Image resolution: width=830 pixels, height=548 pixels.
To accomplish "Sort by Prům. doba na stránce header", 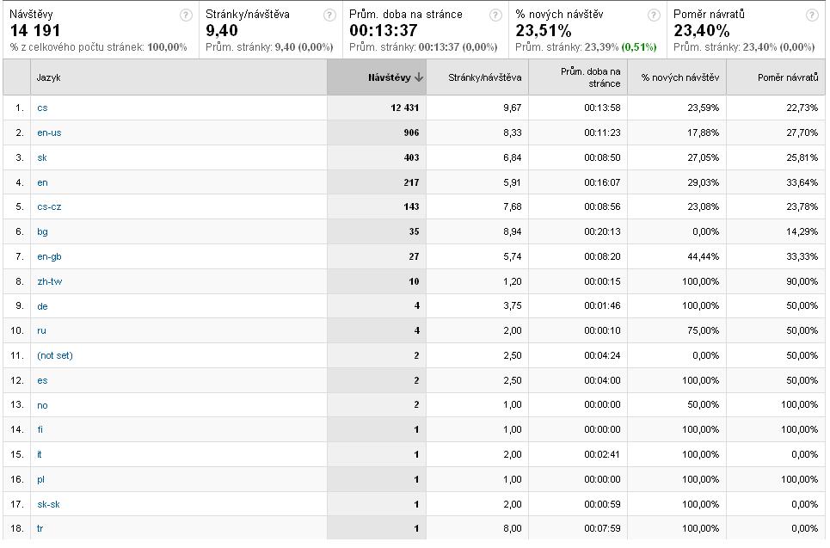I will 589,77.
